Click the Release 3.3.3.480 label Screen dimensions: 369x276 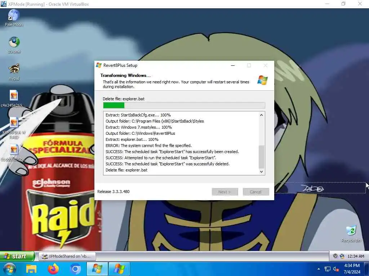click(x=114, y=192)
